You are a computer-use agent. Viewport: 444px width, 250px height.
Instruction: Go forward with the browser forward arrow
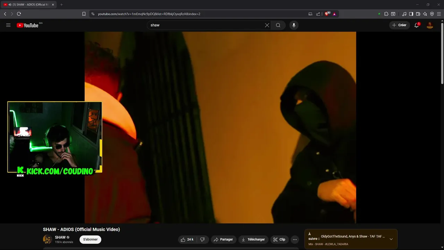tap(12, 14)
